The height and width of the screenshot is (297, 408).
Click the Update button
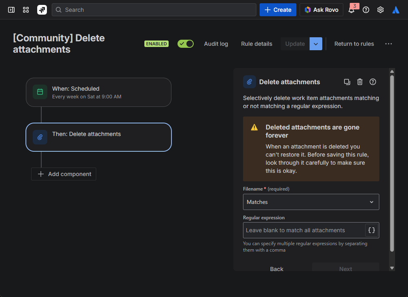(x=295, y=44)
